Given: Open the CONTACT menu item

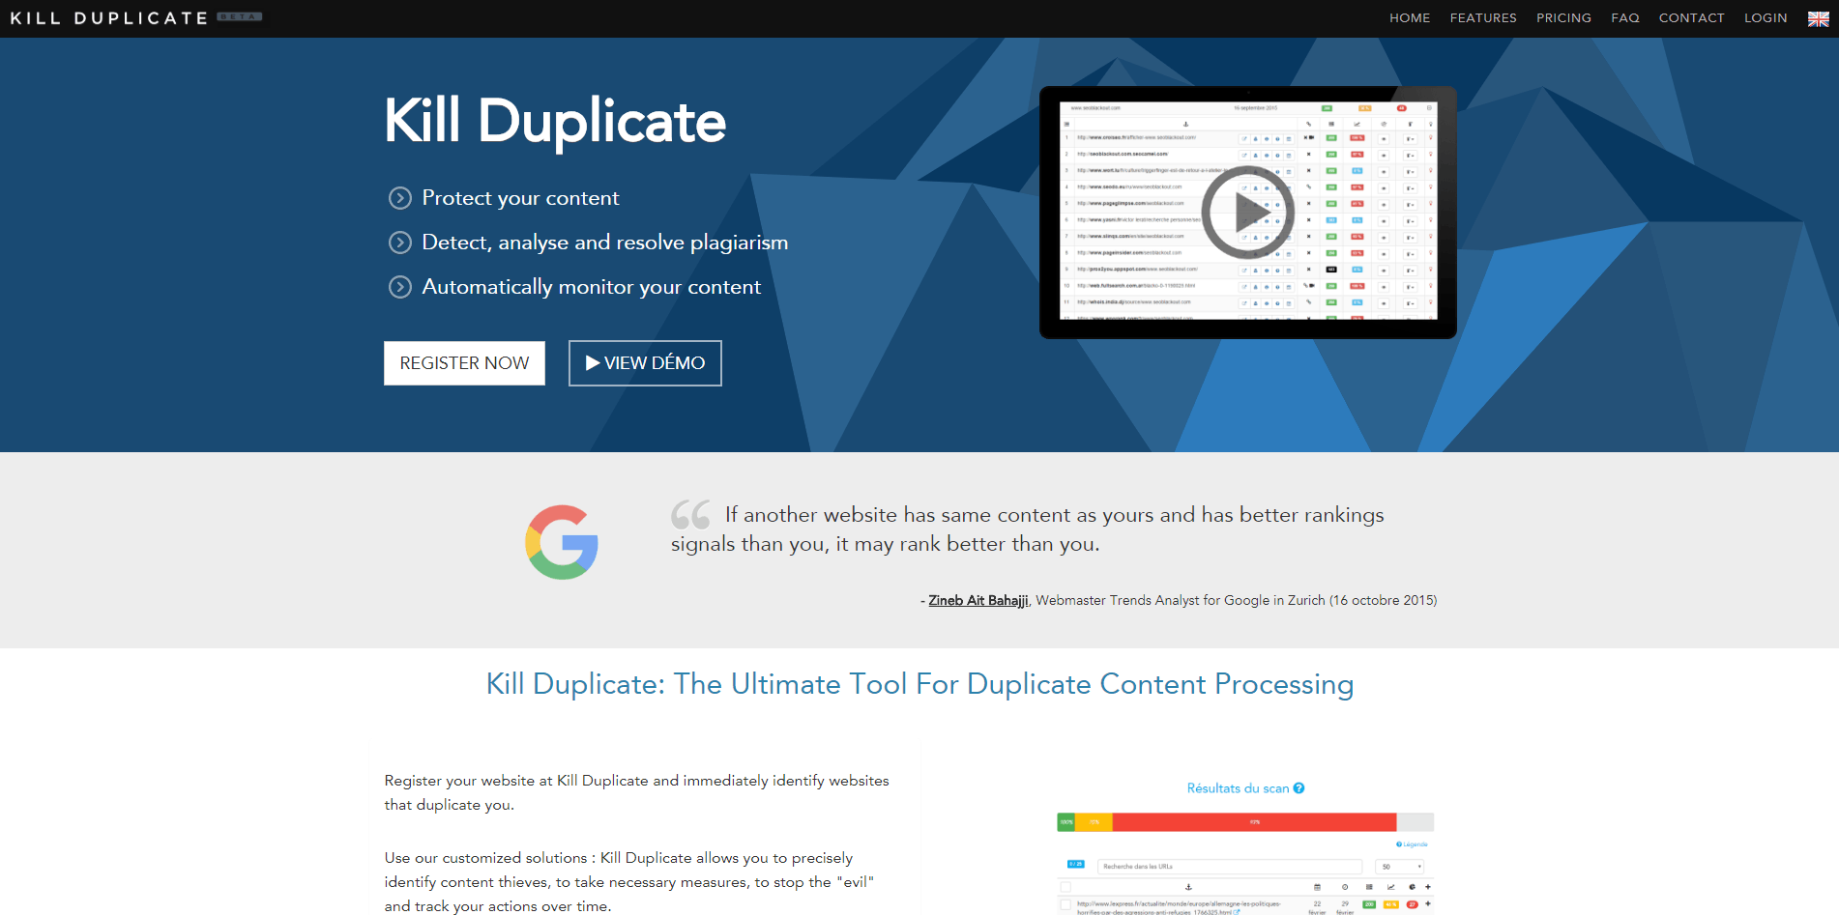Looking at the screenshot, I should (x=1691, y=18).
